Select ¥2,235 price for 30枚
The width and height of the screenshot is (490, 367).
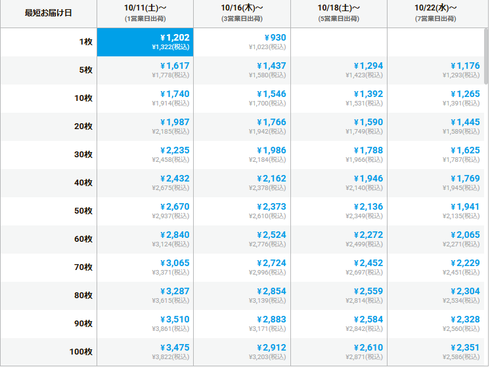pyautogui.click(x=145, y=155)
